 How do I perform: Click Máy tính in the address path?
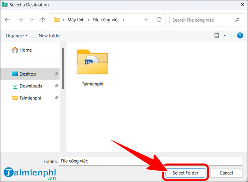point(76,20)
